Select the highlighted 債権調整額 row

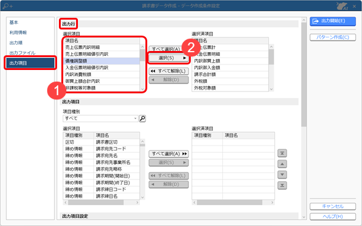101,61
